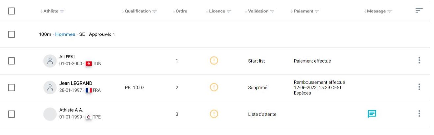Click licence warning icon for Jean LEGRAND
This screenshot has width=434, height=135.
[214, 87]
